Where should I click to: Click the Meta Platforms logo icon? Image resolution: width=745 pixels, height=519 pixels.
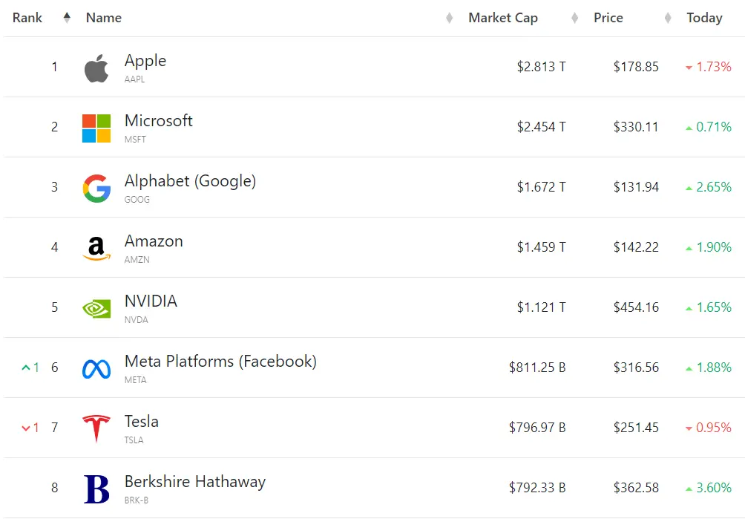pos(96,368)
